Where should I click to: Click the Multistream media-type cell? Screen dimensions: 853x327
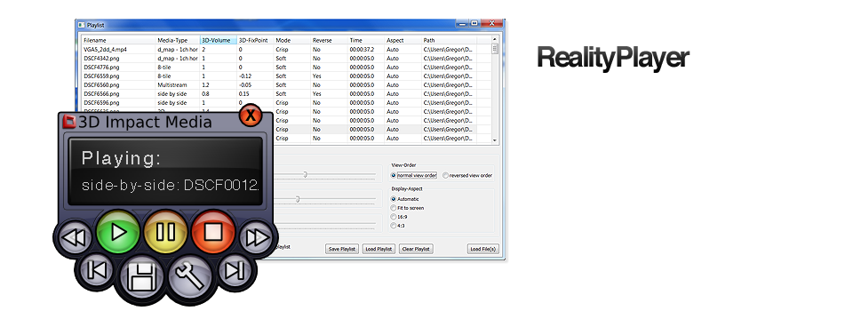pos(178,85)
